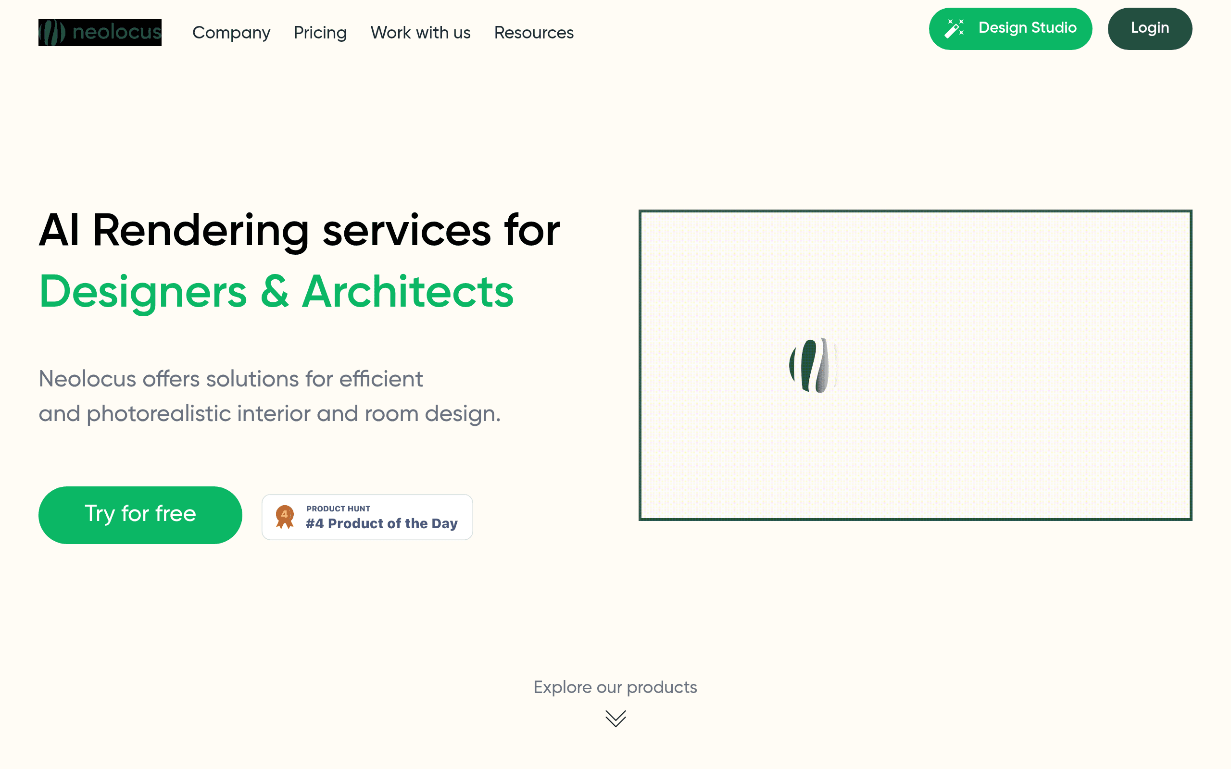
Task: Launch Design Studio
Action: tap(1010, 28)
